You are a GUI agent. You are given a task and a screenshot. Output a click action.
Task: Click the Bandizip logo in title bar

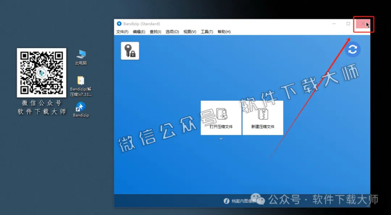[x=119, y=24]
